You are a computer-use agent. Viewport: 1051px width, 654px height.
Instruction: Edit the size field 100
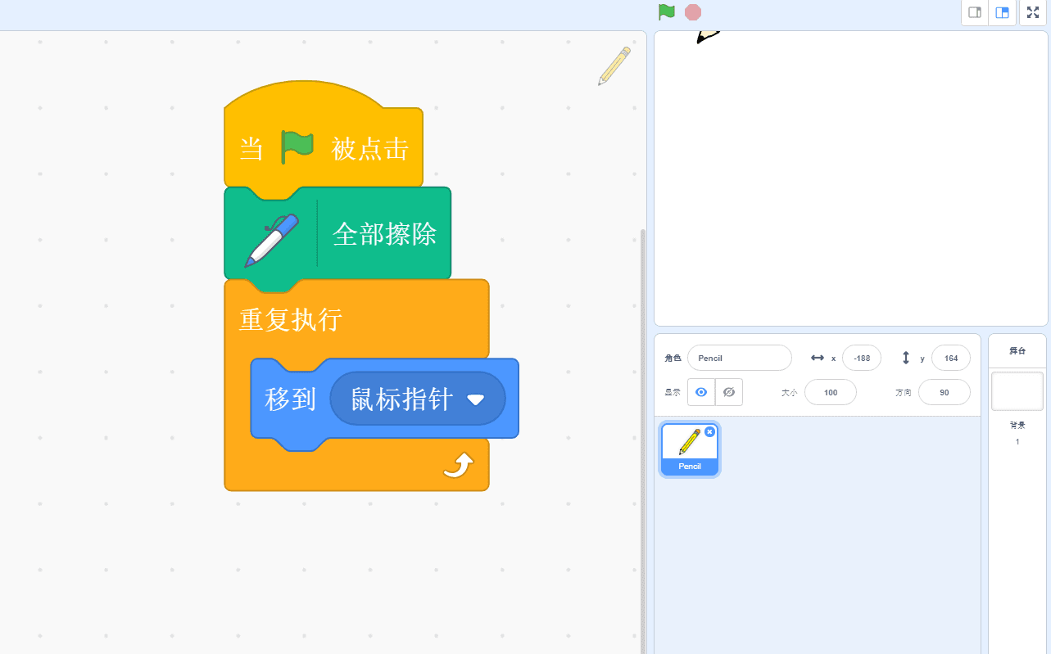(x=831, y=392)
